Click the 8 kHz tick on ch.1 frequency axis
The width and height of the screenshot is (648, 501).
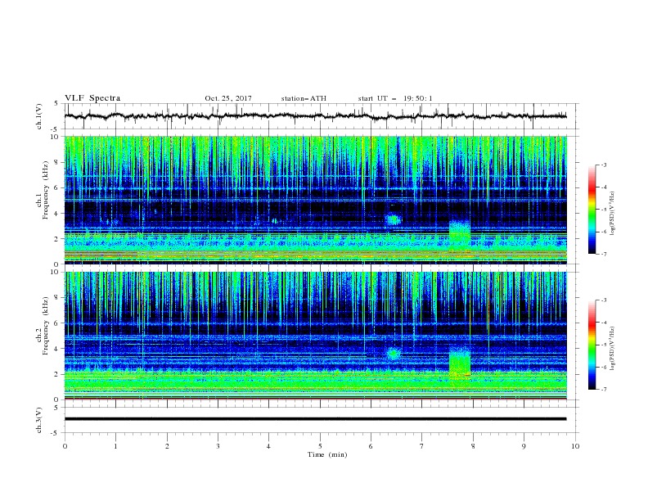(57, 162)
